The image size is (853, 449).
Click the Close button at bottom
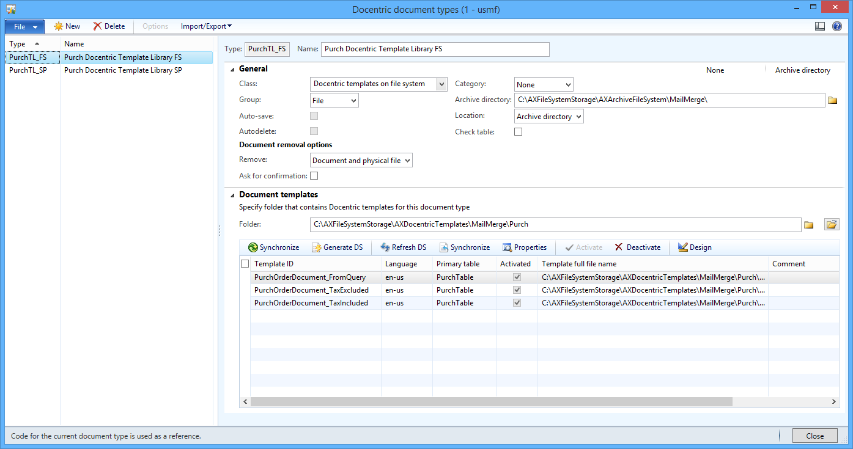coord(815,436)
